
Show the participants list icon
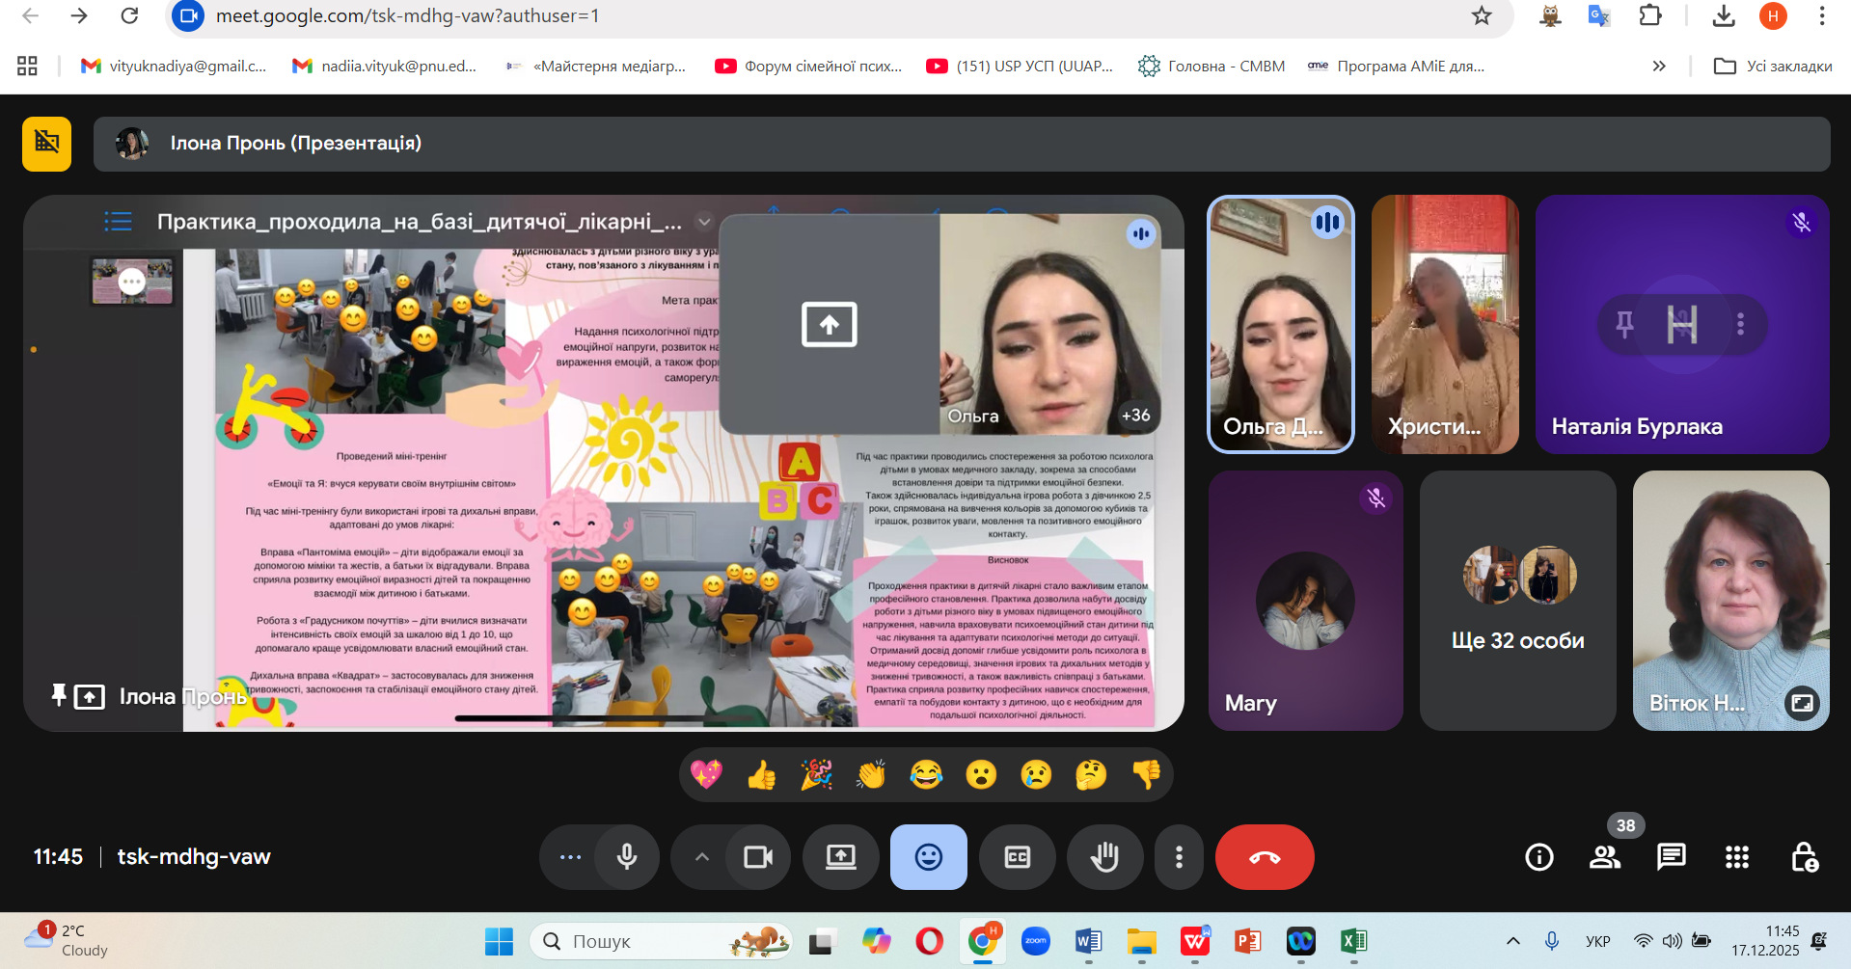tap(1605, 857)
